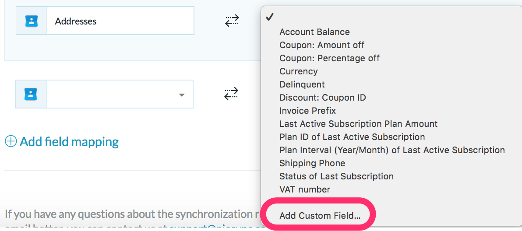Image resolution: width=522 pixels, height=231 pixels.
Task: Click the contact icon beside empty dropdown
Action: tap(31, 94)
